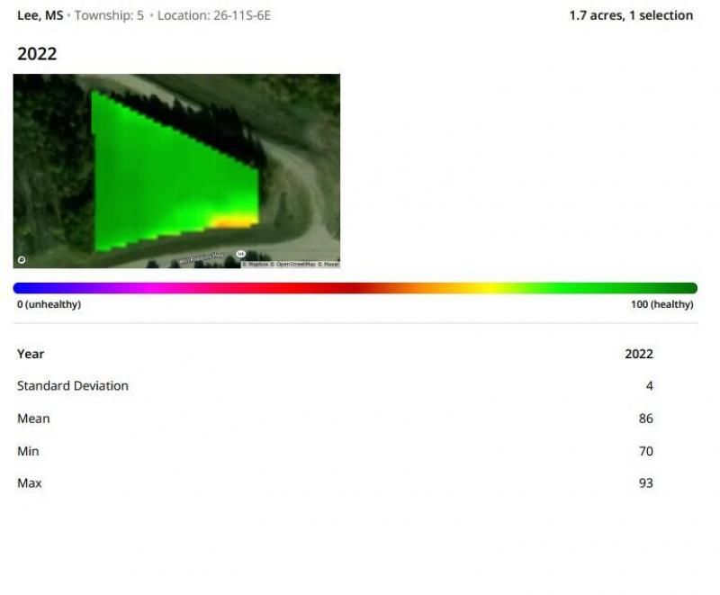Image resolution: width=720 pixels, height=595 pixels.
Task: Click the yellow unhealthy patch on map
Action: (x=230, y=221)
